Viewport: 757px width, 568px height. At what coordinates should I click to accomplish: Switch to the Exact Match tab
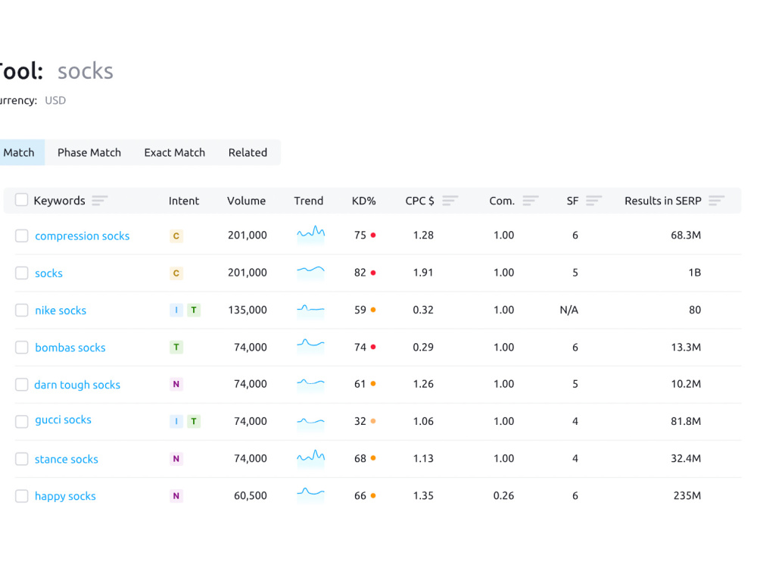point(175,153)
